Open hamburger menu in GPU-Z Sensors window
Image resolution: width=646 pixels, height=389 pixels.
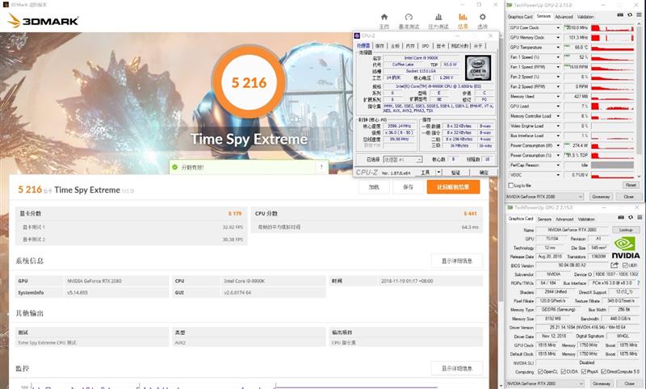click(x=639, y=15)
